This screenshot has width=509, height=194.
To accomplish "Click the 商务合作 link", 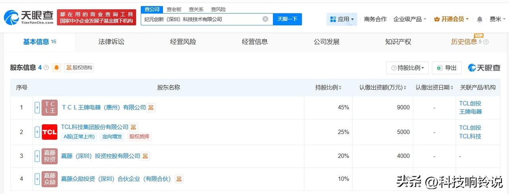I will (375, 19).
